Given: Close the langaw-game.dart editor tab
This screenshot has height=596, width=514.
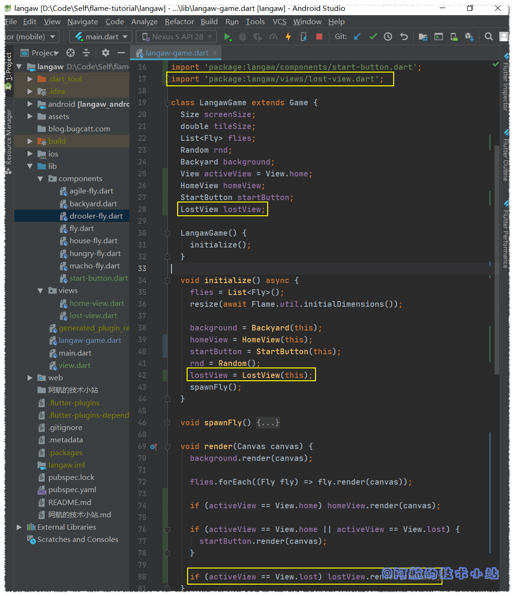Looking at the screenshot, I should coord(215,53).
